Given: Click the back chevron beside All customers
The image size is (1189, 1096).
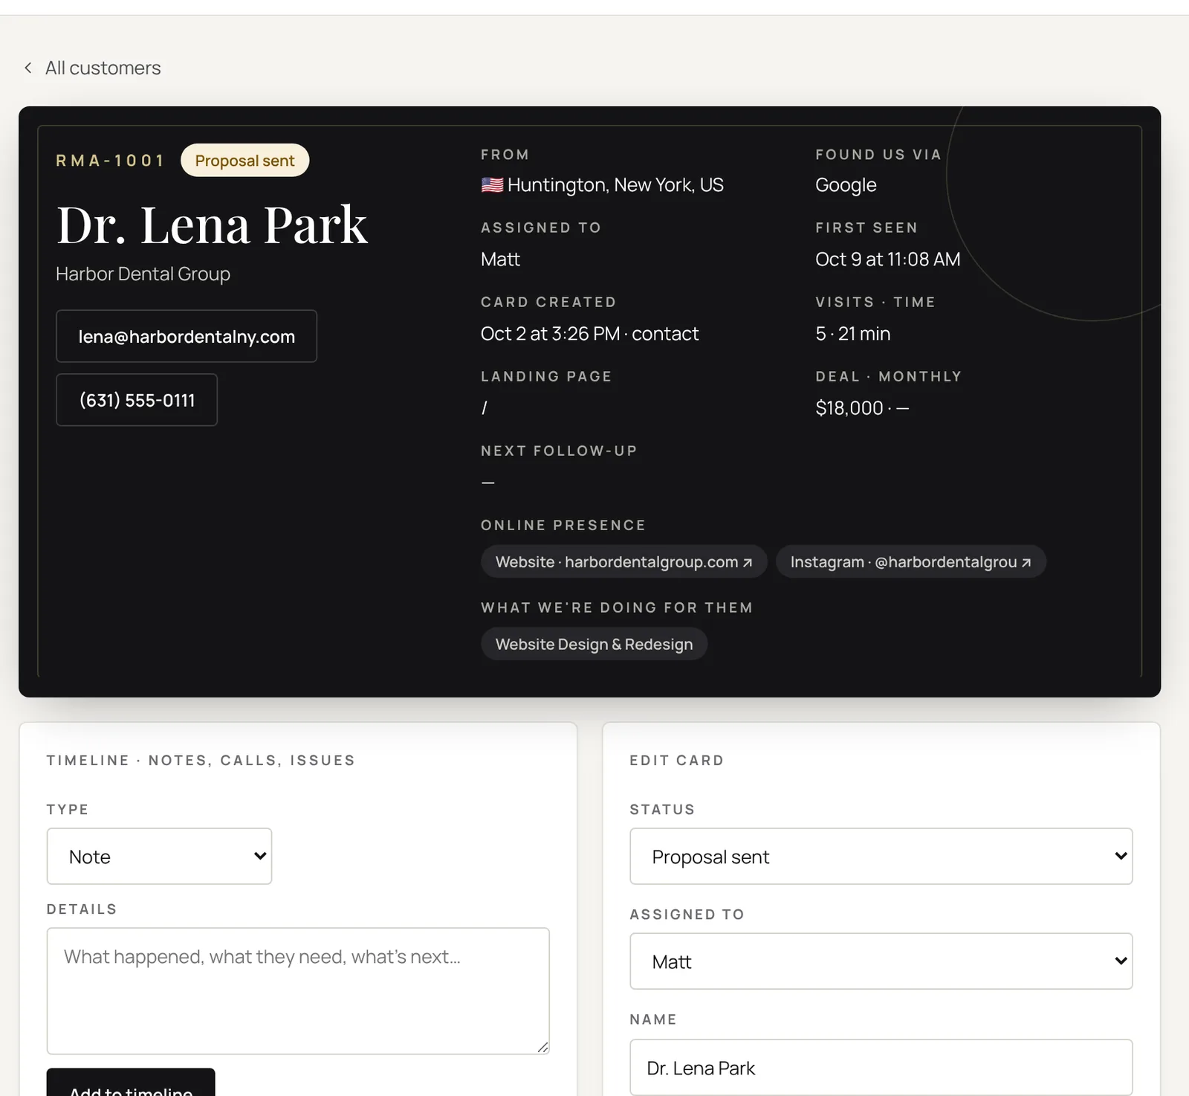Looking at the screenshot, I should pos(28,68).
